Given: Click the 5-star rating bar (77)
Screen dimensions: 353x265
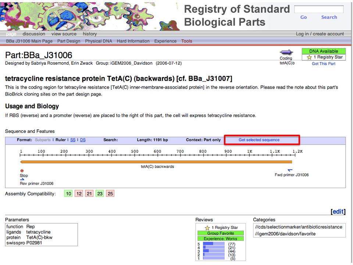Looking at the screenshot, I should 214,244.
